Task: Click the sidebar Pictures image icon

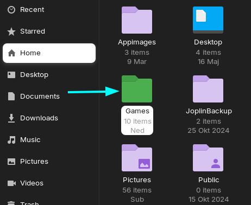Action: point(11,162)
